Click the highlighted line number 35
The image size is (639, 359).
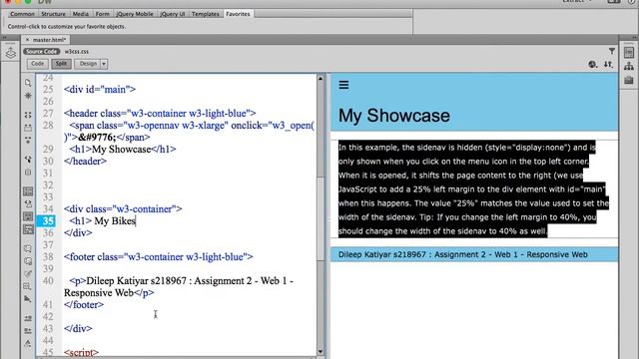click(46, 221)
